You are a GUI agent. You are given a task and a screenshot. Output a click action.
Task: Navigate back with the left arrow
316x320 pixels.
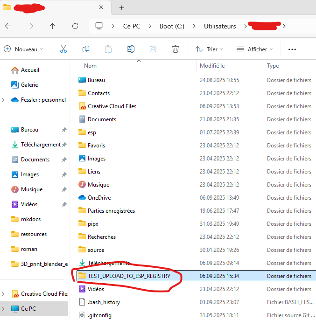point(8,26)
